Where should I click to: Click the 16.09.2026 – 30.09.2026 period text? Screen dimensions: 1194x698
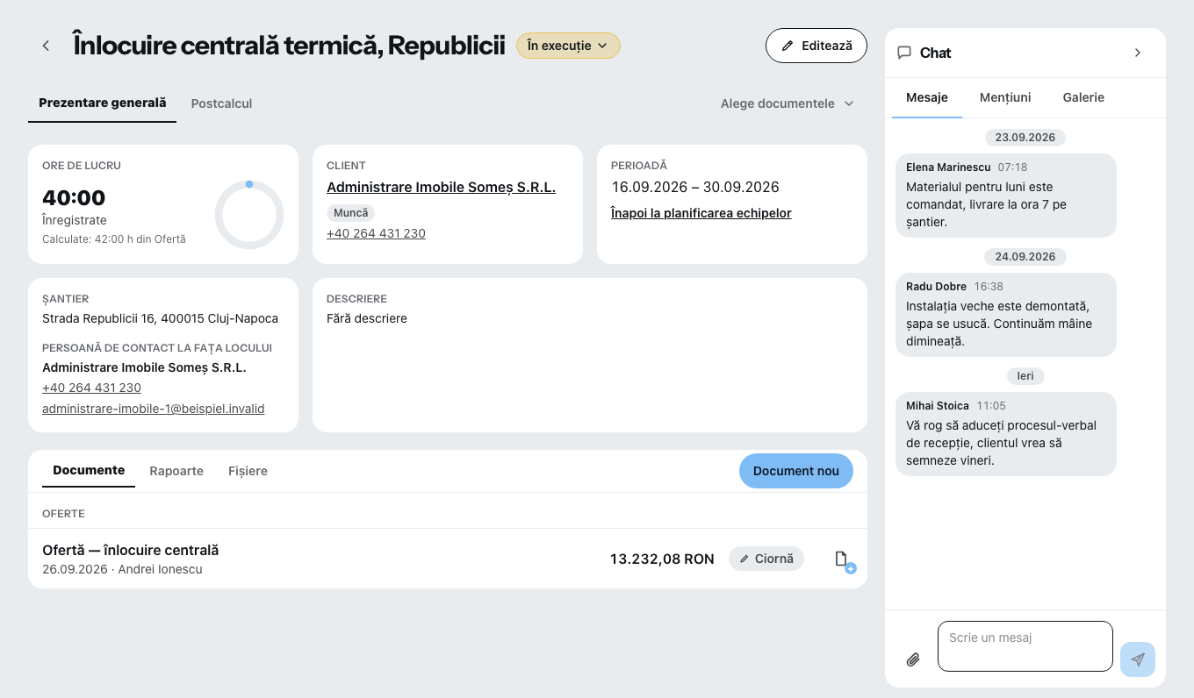[695, 187]
